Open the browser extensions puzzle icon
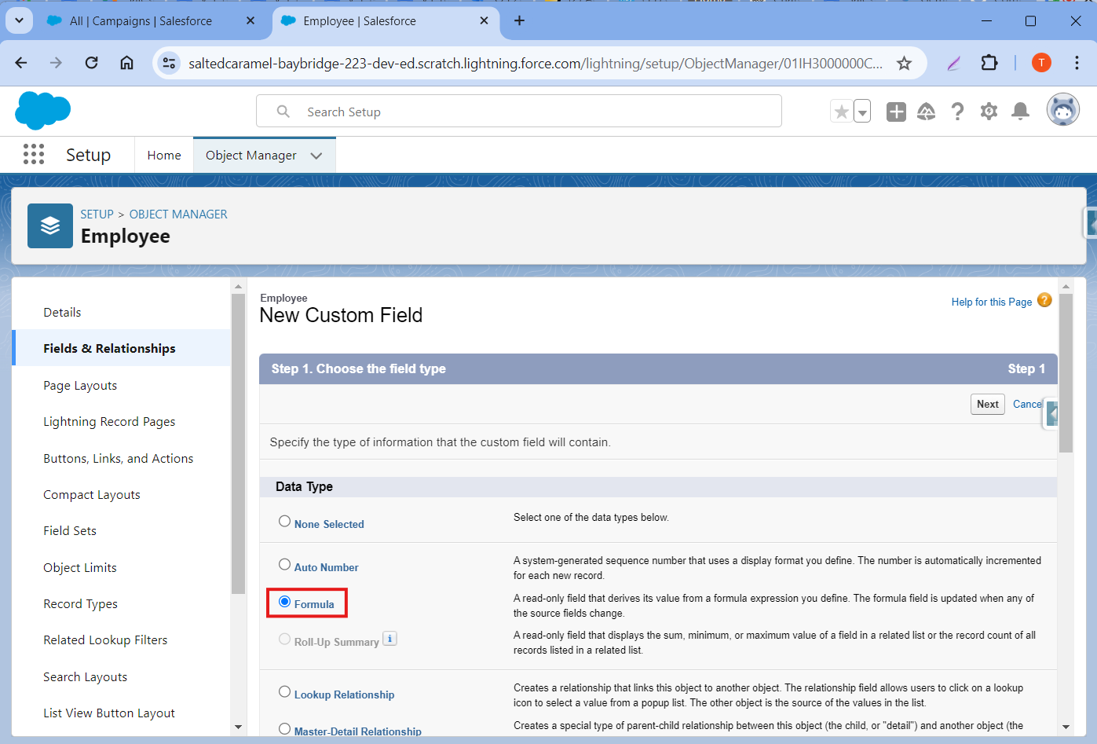 (989, 63)
